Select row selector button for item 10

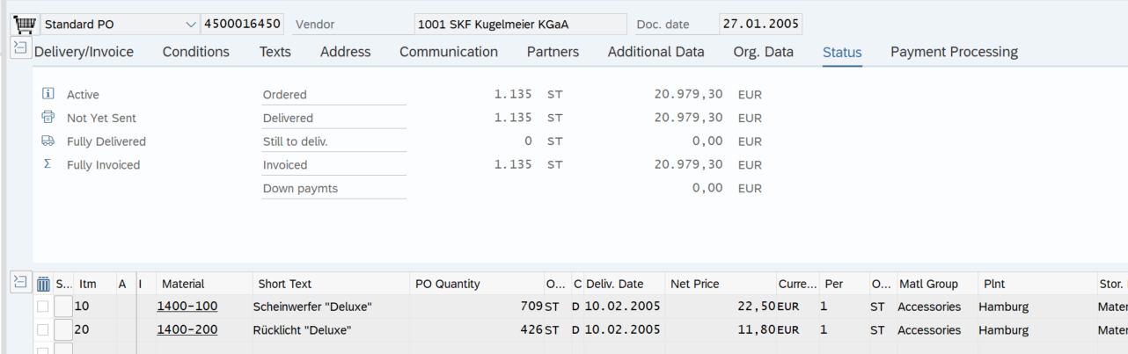pyautogui.click(x=63, y=307)
